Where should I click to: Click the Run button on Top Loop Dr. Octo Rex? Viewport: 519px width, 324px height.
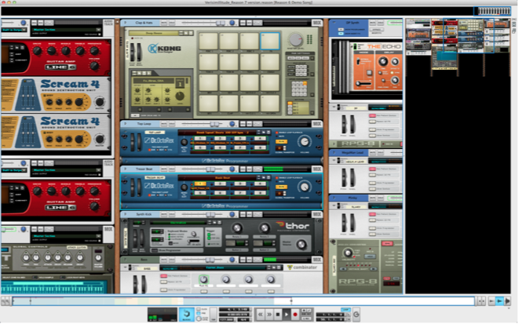[x=281, y=142]
